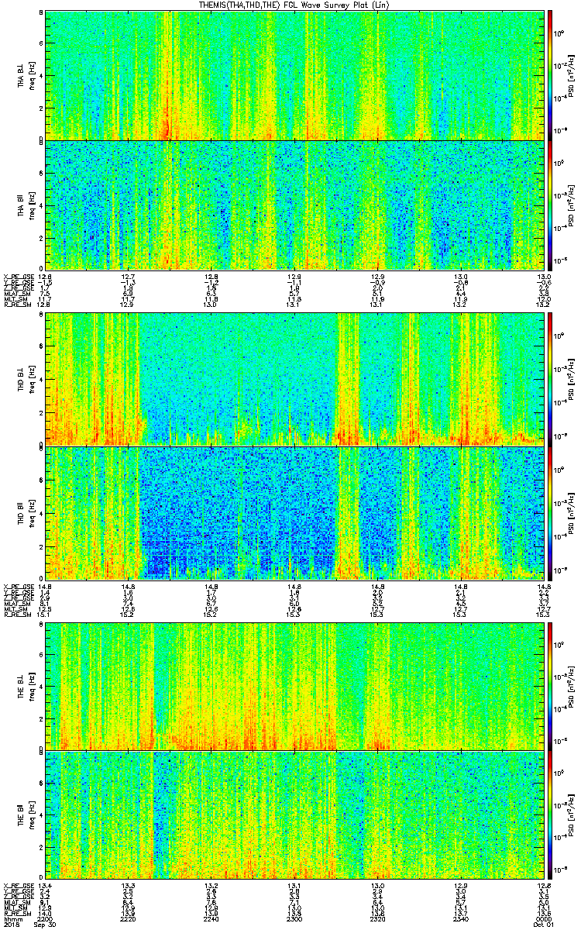Click the PSD unit label beside THE B-parallel color bar
This screenshot has width=581, height=930.
[x=570, y=815]
